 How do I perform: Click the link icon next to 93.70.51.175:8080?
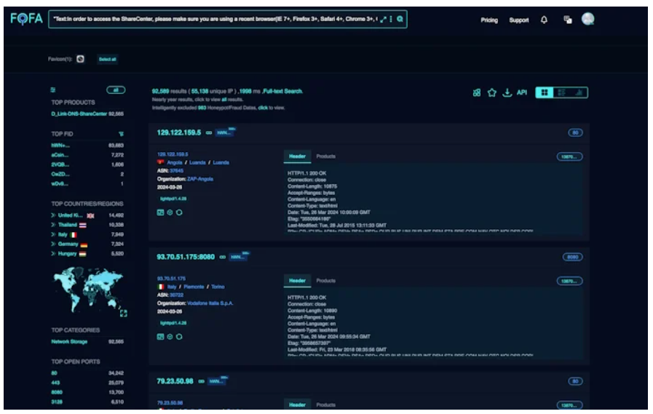coord(222,257)
